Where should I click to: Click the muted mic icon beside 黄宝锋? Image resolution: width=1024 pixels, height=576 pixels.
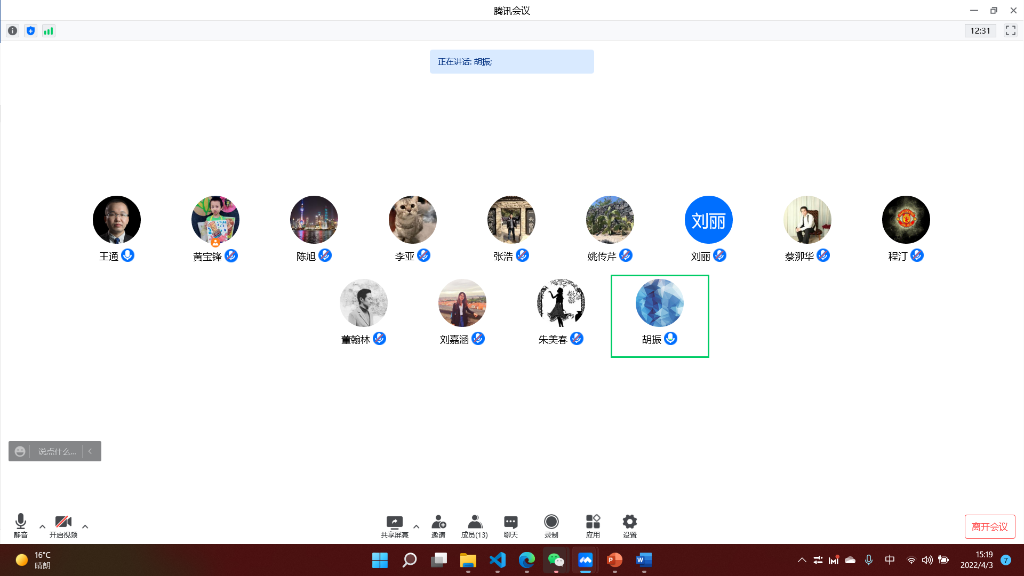(x=231, y=255)
